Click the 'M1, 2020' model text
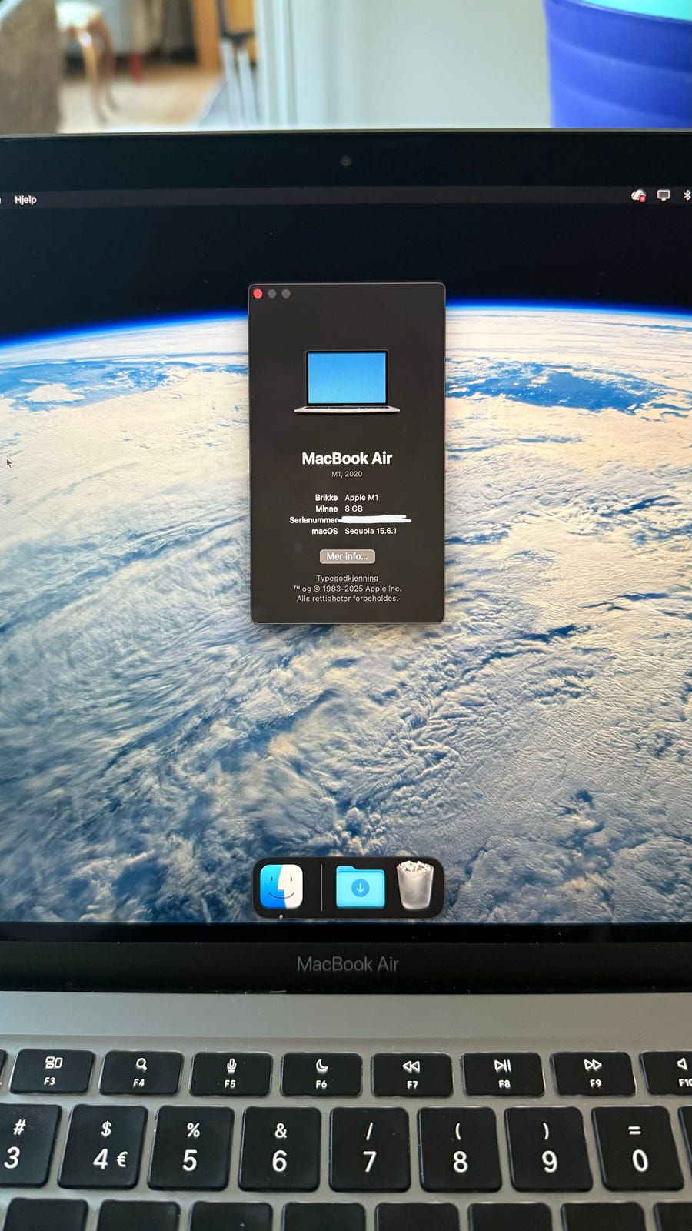Image resolution: width=692 pixels, height=1231 pixels. click(x=347, y=474)
